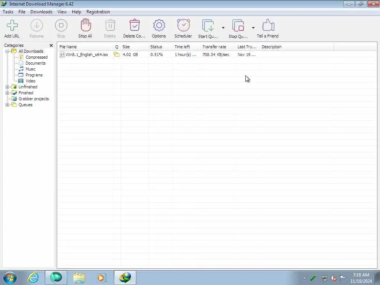Sort by the Status column header

160,47
